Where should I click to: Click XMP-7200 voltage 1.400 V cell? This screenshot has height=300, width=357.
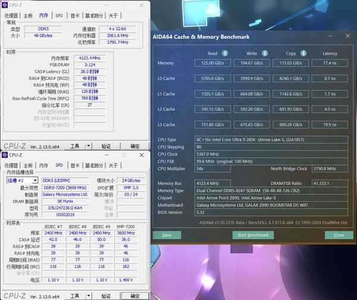pyautogui.click(x=126, y=280)
